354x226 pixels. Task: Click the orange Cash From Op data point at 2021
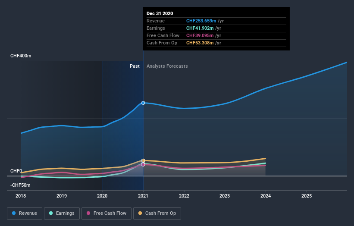click(143, 160)
